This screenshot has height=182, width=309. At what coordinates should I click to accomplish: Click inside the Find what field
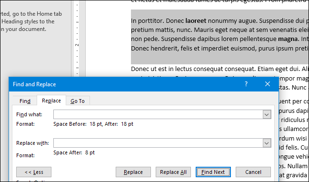(158, 114)
